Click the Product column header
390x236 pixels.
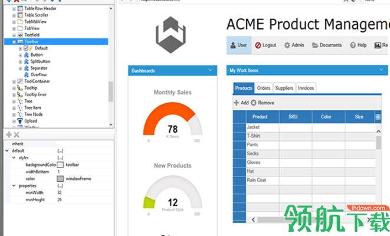tap(263, 117)
